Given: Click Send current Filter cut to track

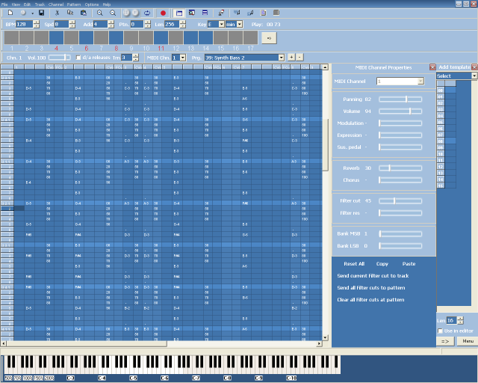Looking at the screenshot, I should click(373, 276).
